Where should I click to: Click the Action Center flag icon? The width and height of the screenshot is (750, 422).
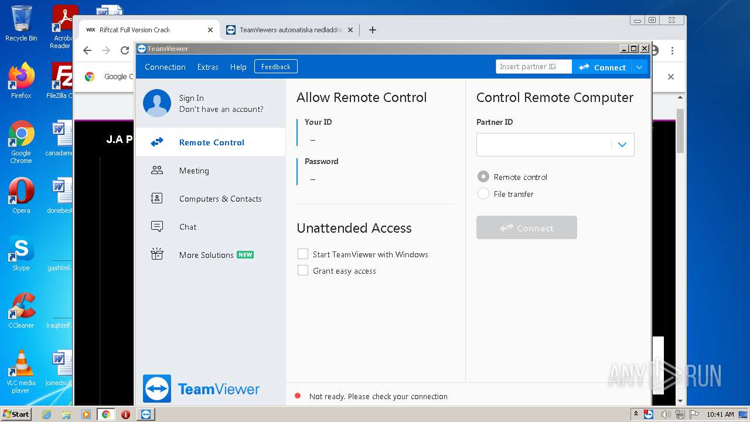[694, 414]
